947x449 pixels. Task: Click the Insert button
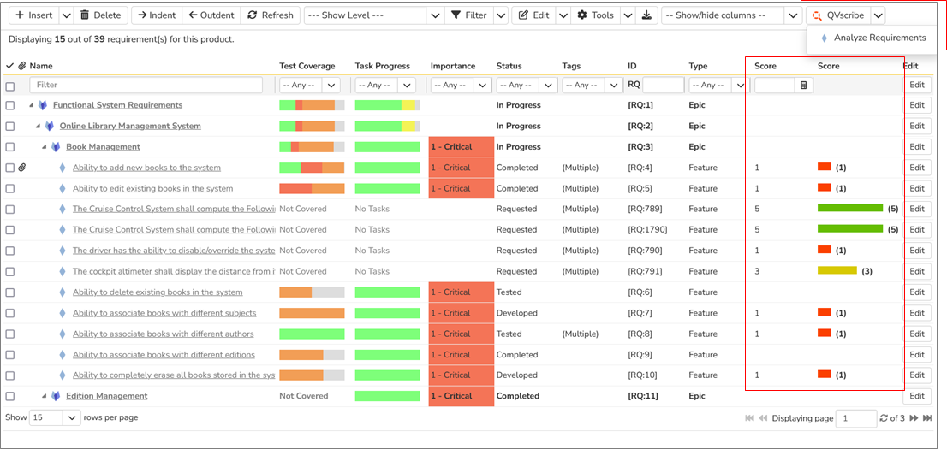(34, 15)
